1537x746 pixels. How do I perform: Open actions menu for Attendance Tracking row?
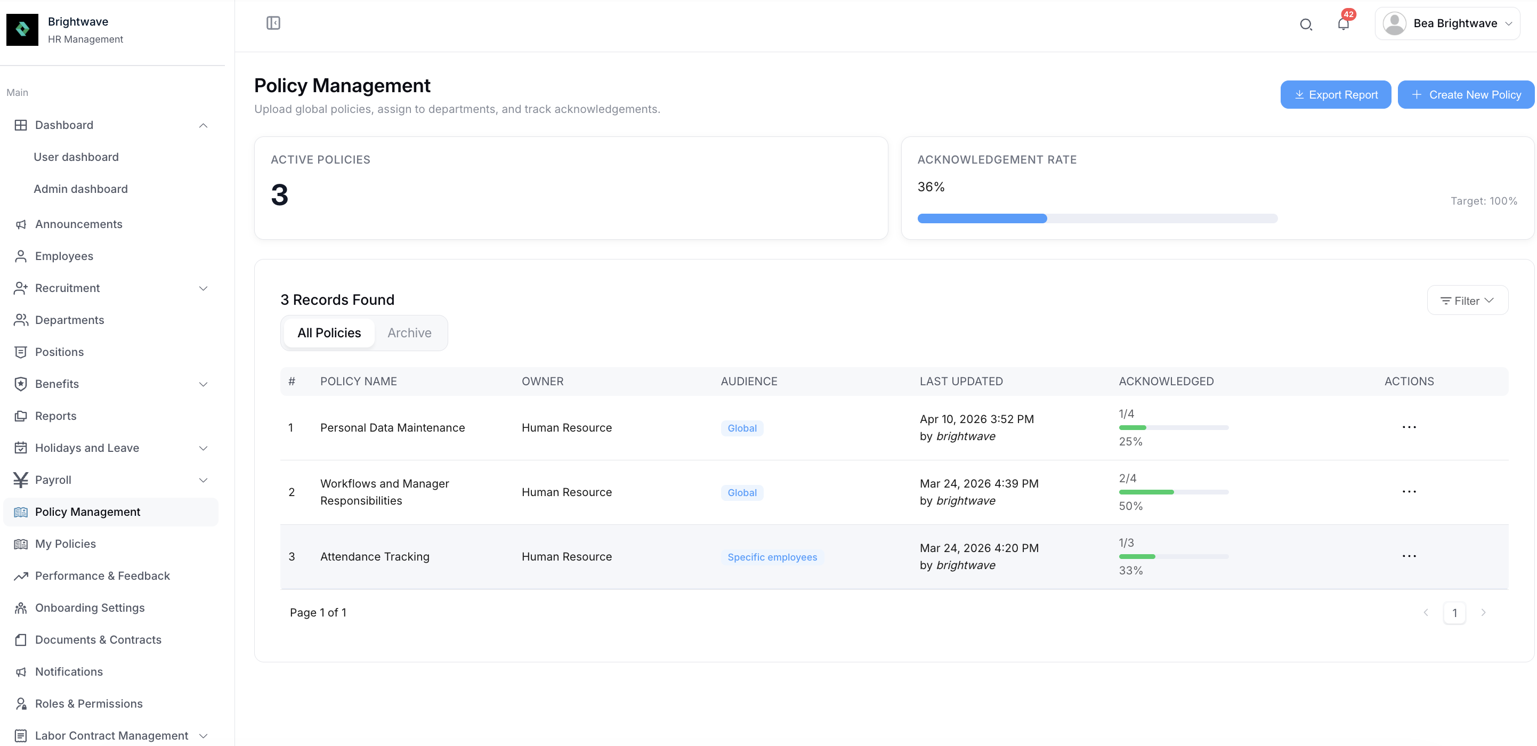click(x=1409, y=556)
